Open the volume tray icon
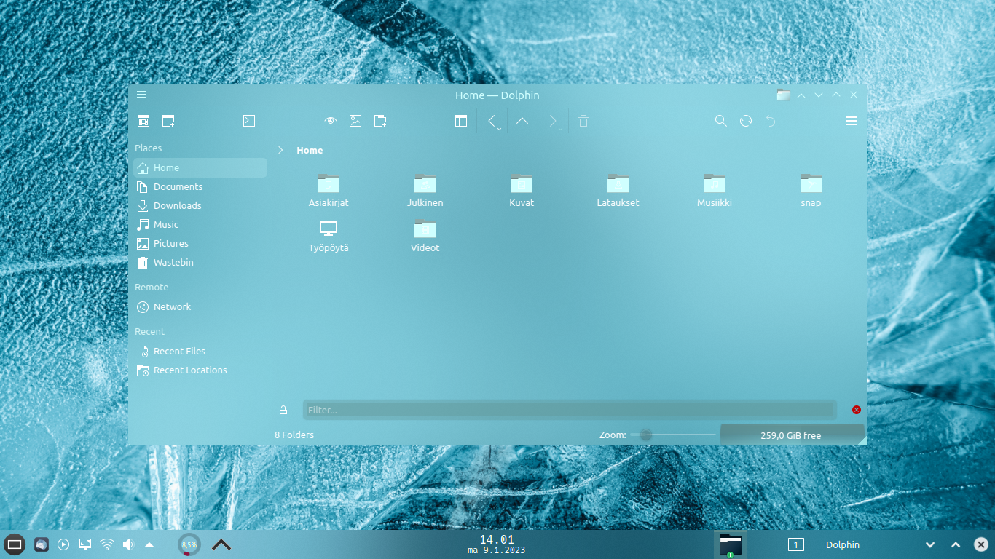Screen dimensions: 995x559 tap(129, 544)
